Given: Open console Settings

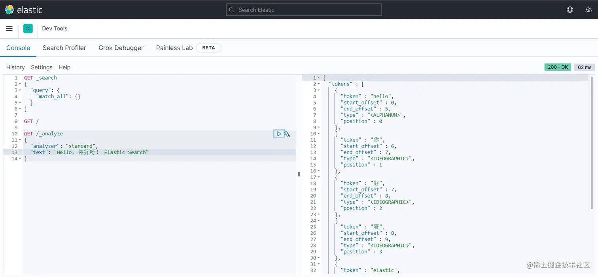Looking at the screenshot, I should tap(42, 67).
